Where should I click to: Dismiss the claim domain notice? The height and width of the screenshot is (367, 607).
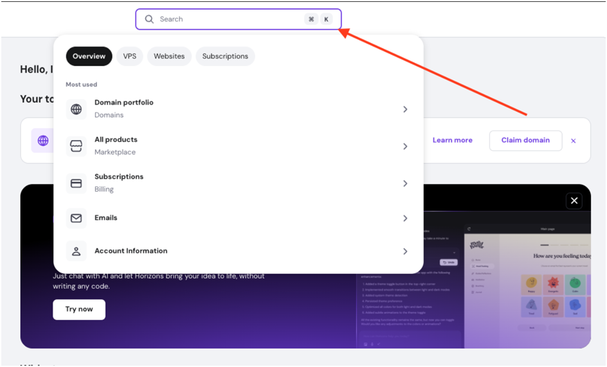coord(574,141)
